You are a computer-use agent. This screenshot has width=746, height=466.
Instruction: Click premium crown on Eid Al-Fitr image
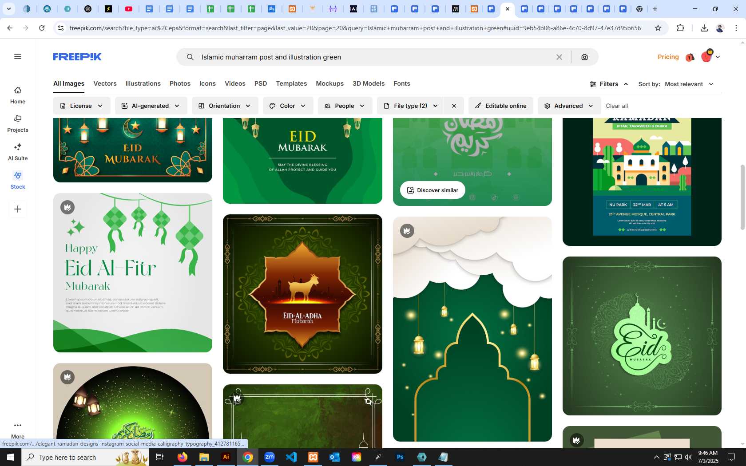click(67, 207)
